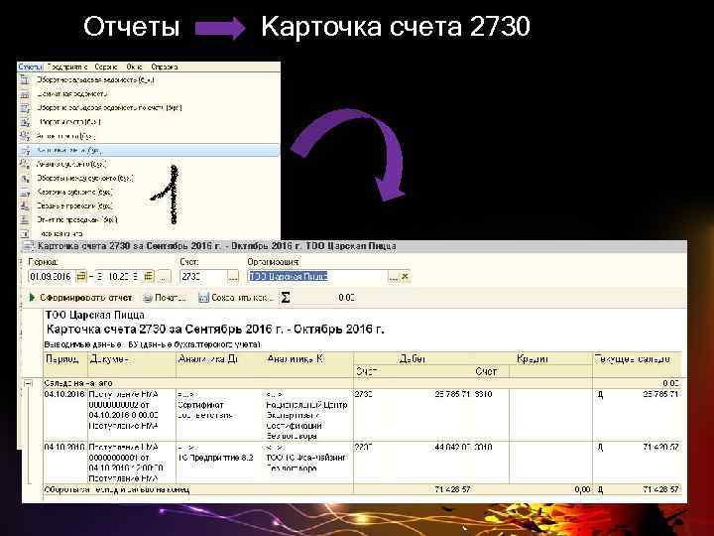Click the Период column header

65,364
